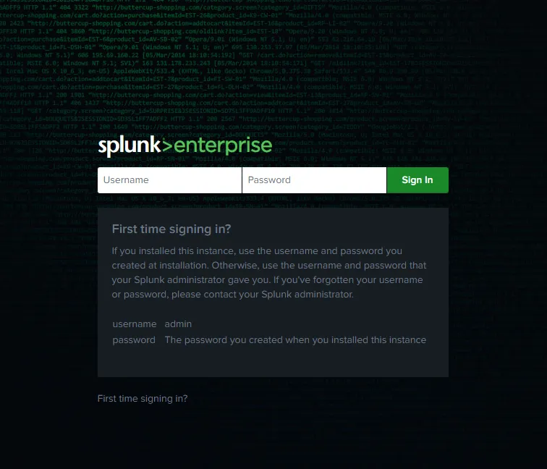Click the password created at installation hint
547x469 pixels.
(x=295, y=340)
